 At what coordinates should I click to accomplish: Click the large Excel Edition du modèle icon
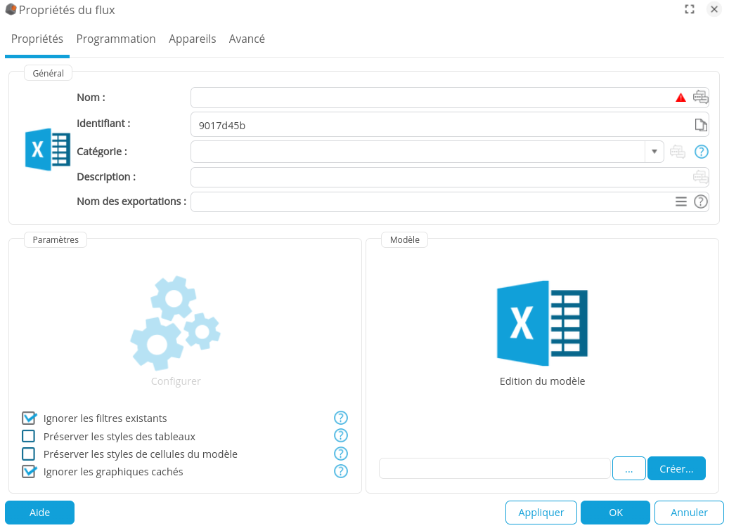click(x=542, y=323)
